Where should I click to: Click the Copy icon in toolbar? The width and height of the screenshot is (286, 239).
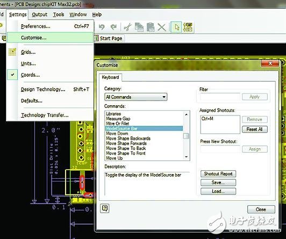tap(139, 27)
